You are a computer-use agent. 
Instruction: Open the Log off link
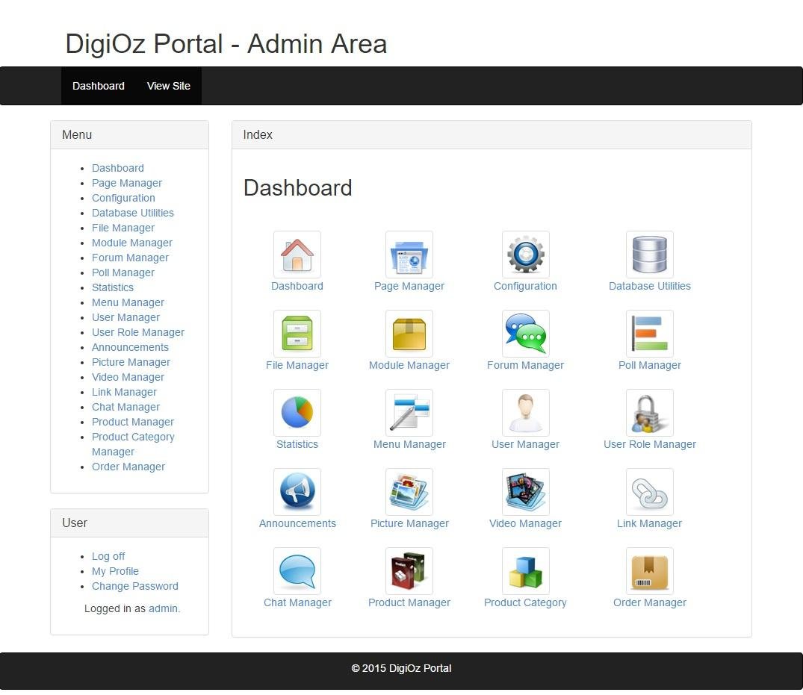click(108, 555)
